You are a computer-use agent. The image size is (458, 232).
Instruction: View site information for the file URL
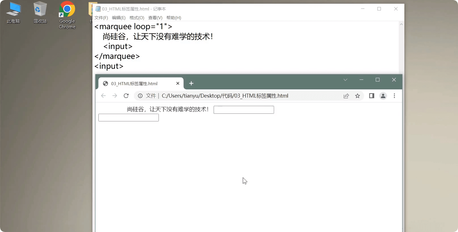(140, 96)
